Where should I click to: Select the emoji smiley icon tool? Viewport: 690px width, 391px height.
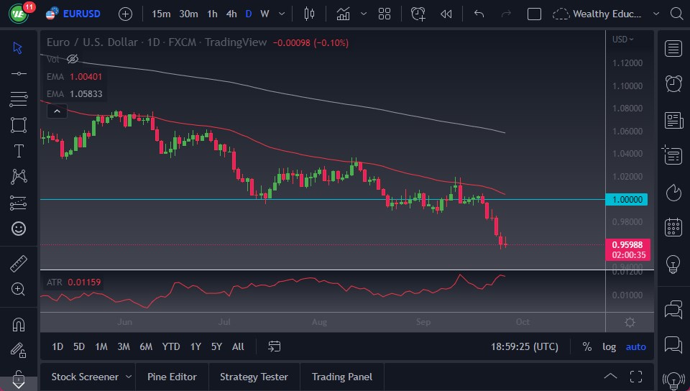coord(19,229)
